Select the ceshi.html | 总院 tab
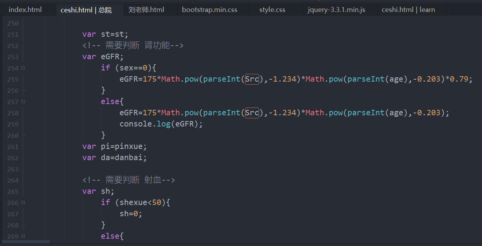The height and width of the screenshot is (246, 482). coord(86,10)
